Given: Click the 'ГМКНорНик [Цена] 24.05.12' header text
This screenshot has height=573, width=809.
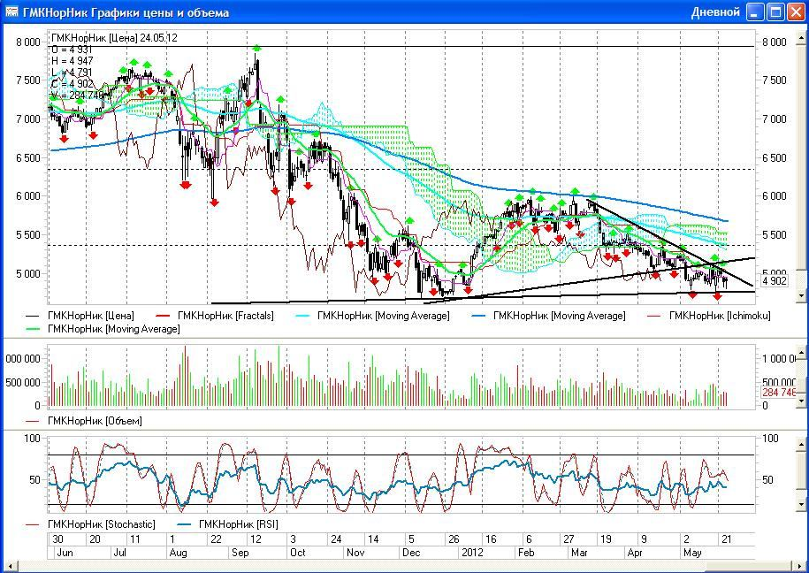Looking at the screenshot, I should [x=114, y=38].
